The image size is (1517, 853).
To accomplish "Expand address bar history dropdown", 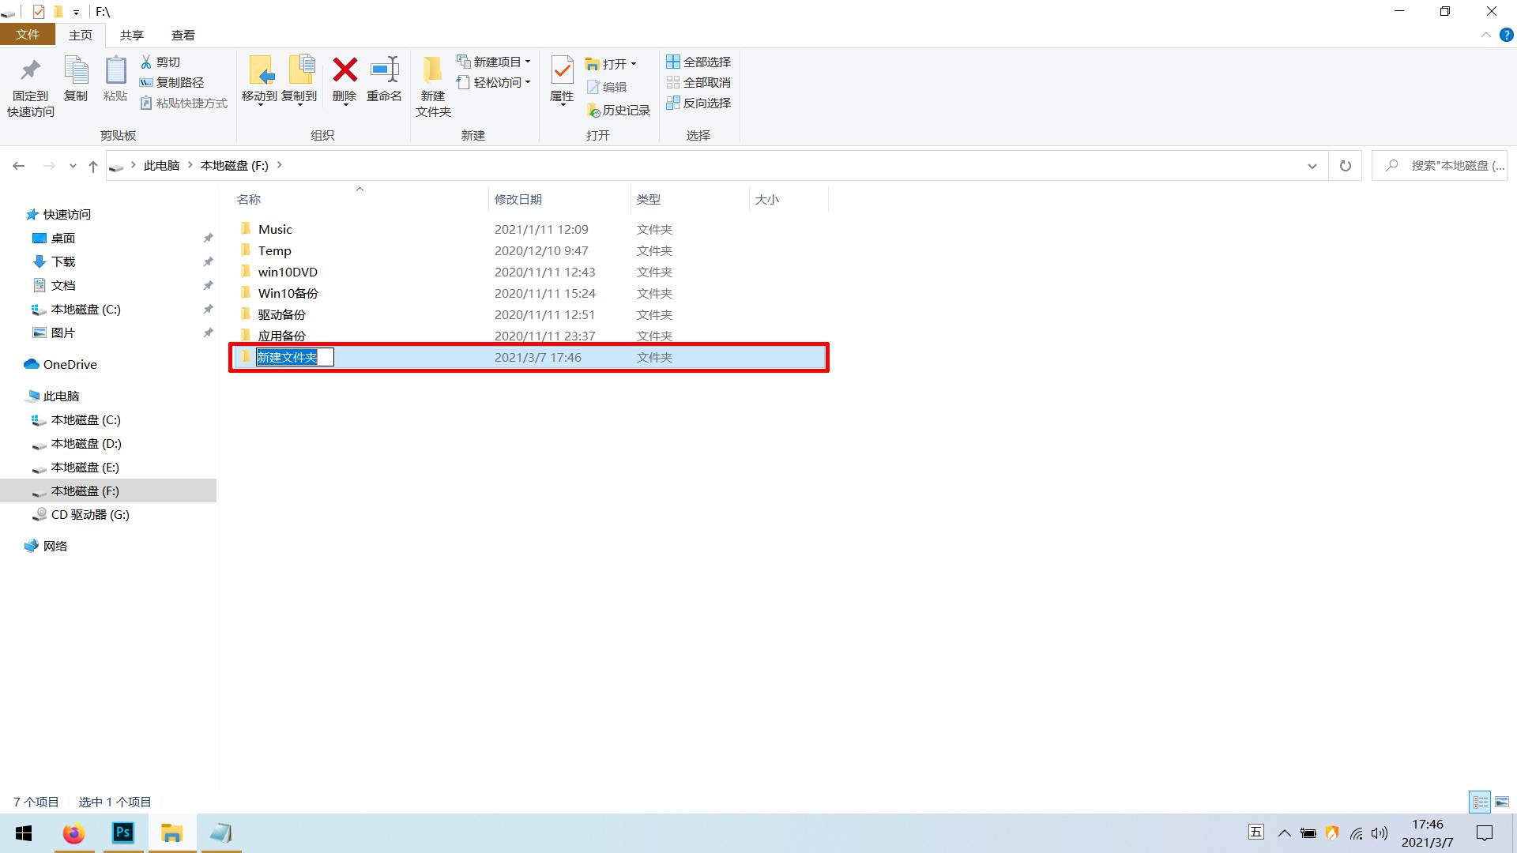I will click(1312, 166).
